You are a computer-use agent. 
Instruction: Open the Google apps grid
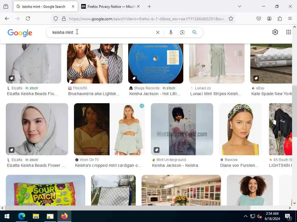pyautogui.click(x=289, y=32)
